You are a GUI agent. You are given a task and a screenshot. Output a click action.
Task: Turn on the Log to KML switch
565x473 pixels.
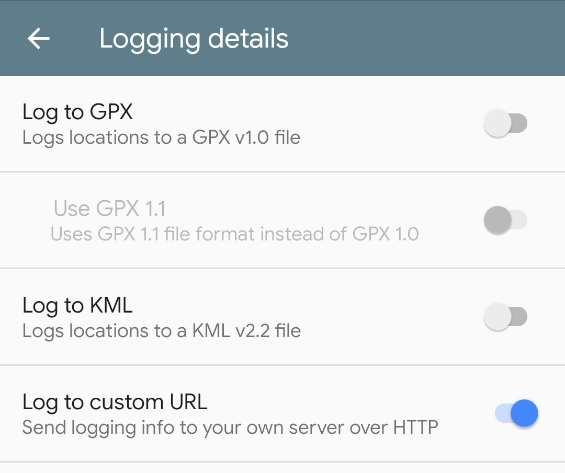[505, 317]
